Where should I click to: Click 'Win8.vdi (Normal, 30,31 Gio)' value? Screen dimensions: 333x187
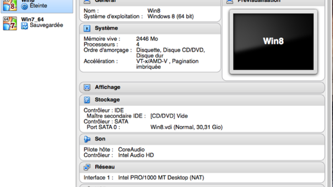(186, 127)
